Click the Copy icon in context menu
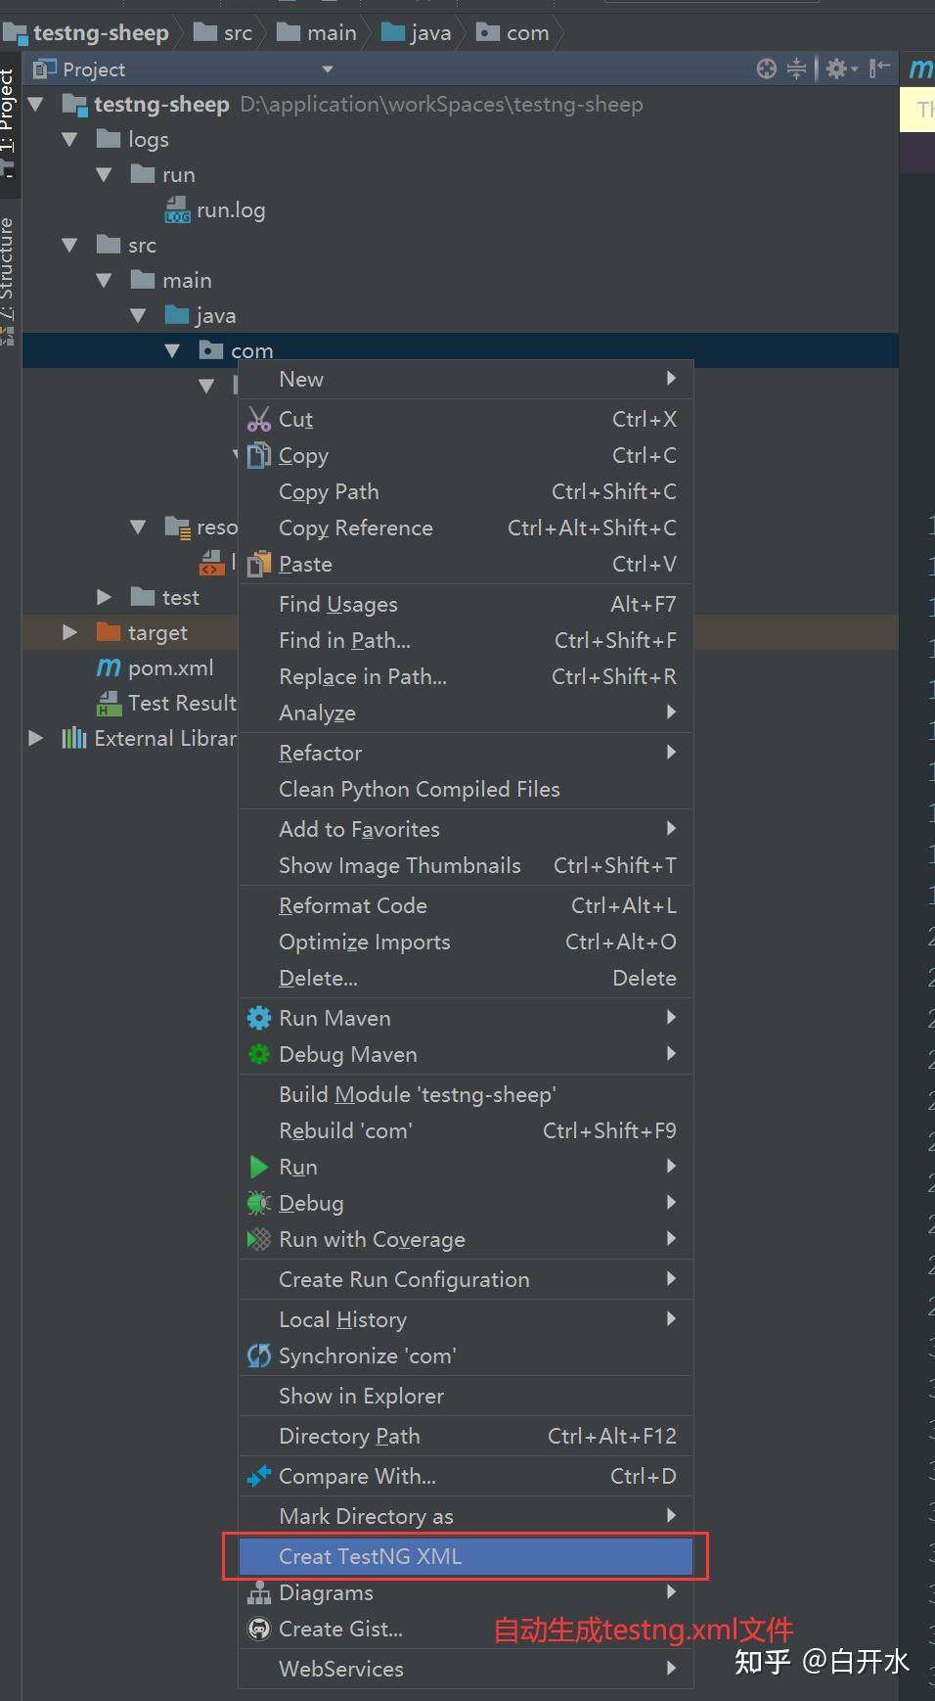935x1701 pixels. pos(258,455)
